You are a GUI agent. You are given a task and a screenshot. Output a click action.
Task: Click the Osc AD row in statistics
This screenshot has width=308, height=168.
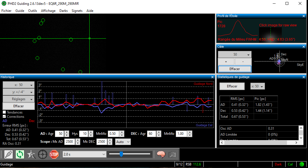tap(259, 129)
